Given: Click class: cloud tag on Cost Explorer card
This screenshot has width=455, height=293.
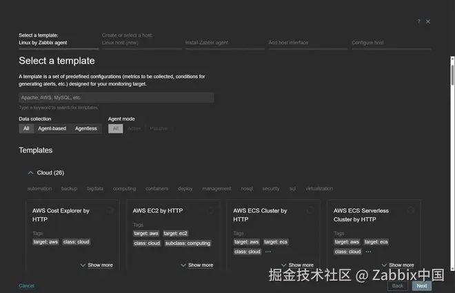Looking at the screenshot, I should click(77, 242).
